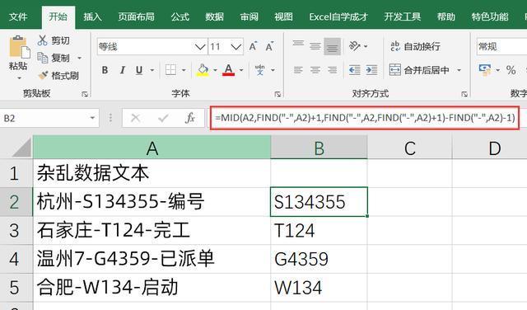Image resolution: width=527 pixels, height=310 pixels.
Task: Open the Excel自学成才 tab
Action: point(338,16)
